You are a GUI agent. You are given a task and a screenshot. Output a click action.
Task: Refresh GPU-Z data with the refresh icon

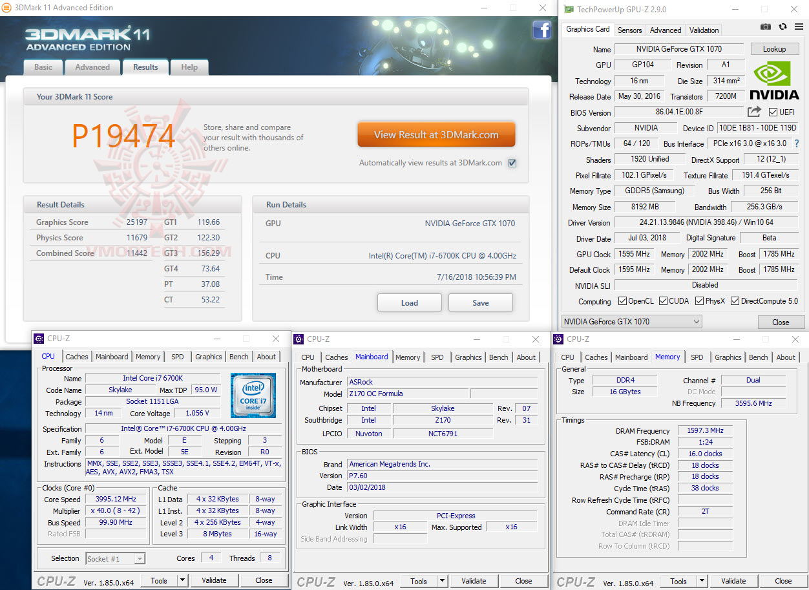783,27
